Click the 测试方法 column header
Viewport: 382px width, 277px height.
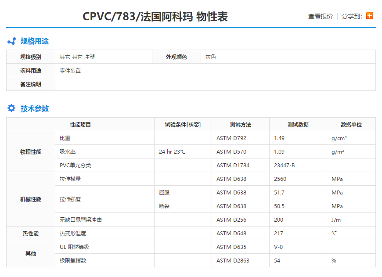tap(240, 124)
